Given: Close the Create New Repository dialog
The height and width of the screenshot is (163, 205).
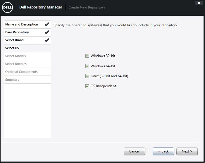Looking at the screenshot, I should click(x=199, y=3).
